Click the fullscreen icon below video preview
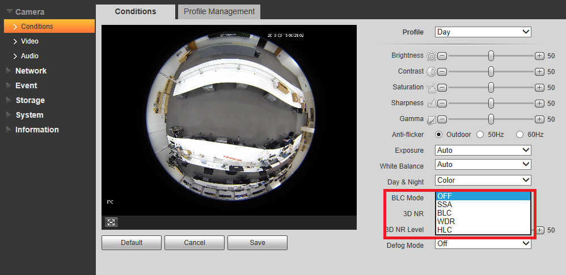 [x=111, y=222]
